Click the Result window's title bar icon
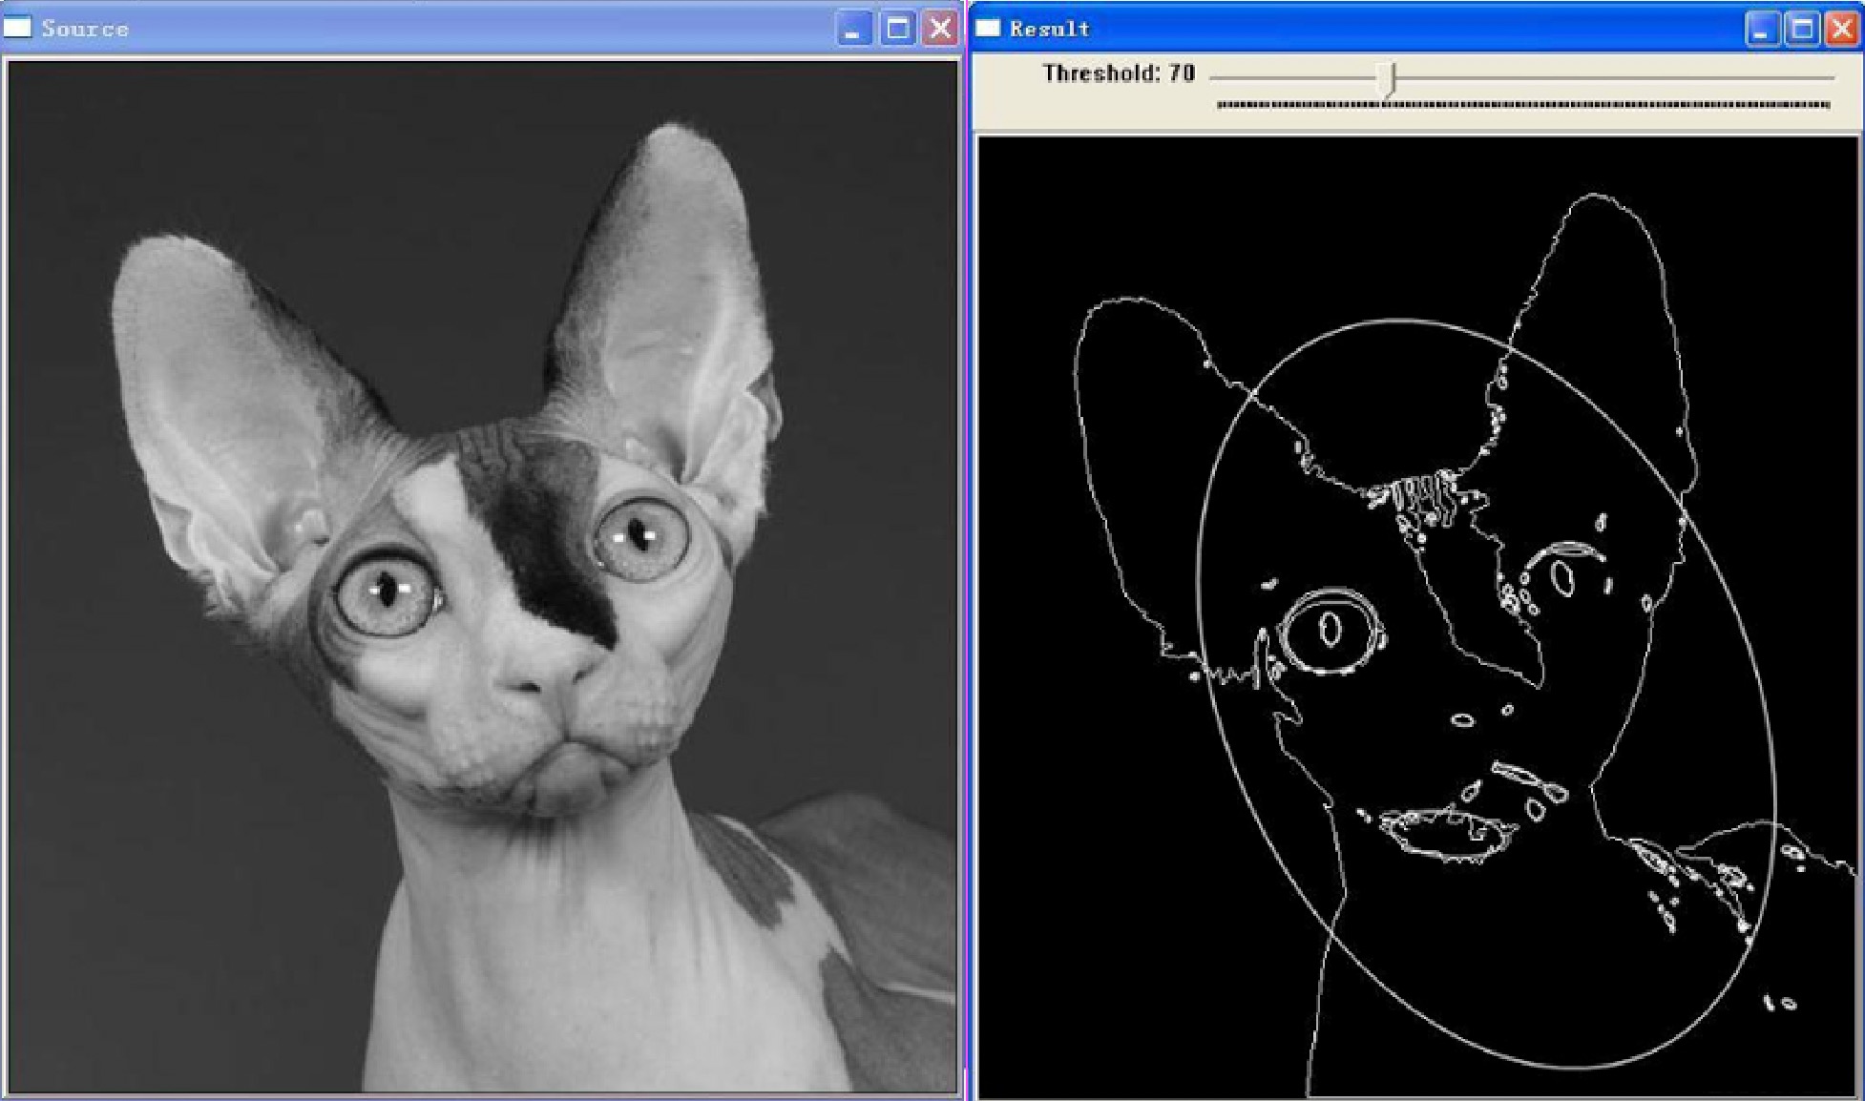The height and width of the screenshot is (1101, 1865). 988,28
